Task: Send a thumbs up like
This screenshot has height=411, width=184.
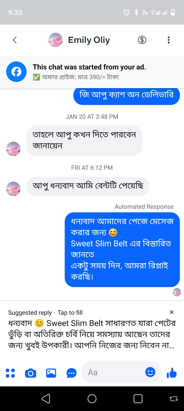Action: tap(171, 373)
